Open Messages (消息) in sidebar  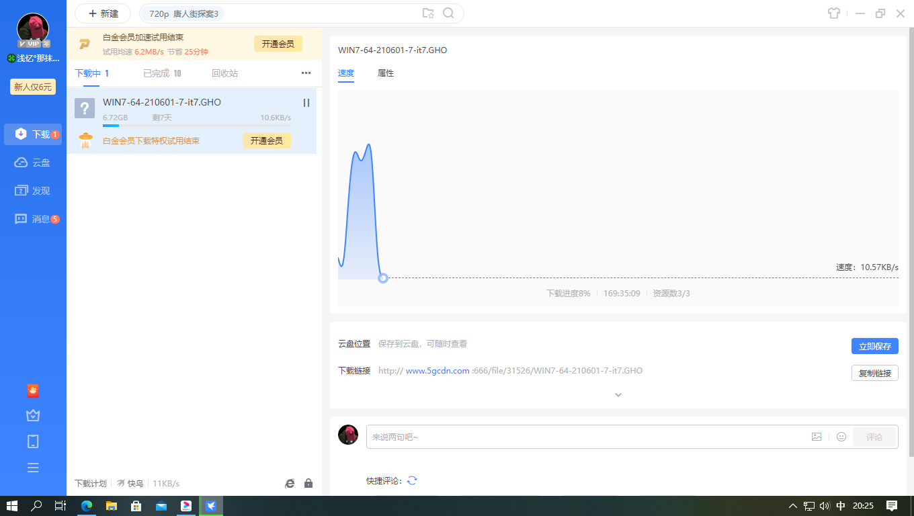coord(33,219)
